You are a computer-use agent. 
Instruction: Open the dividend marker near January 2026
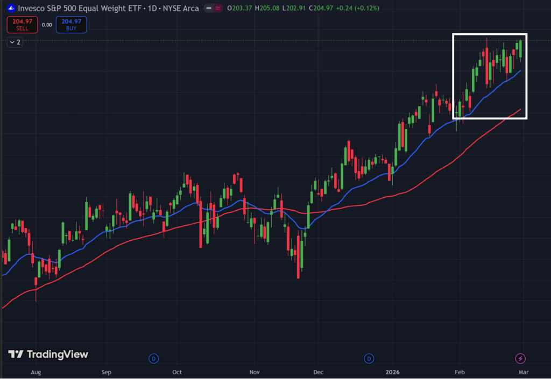click(369, 358)
